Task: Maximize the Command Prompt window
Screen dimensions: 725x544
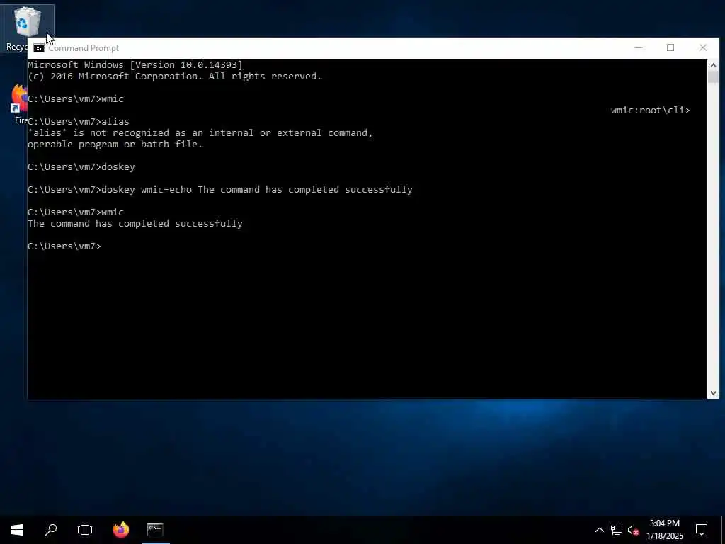Action: (x=670, y=47)
